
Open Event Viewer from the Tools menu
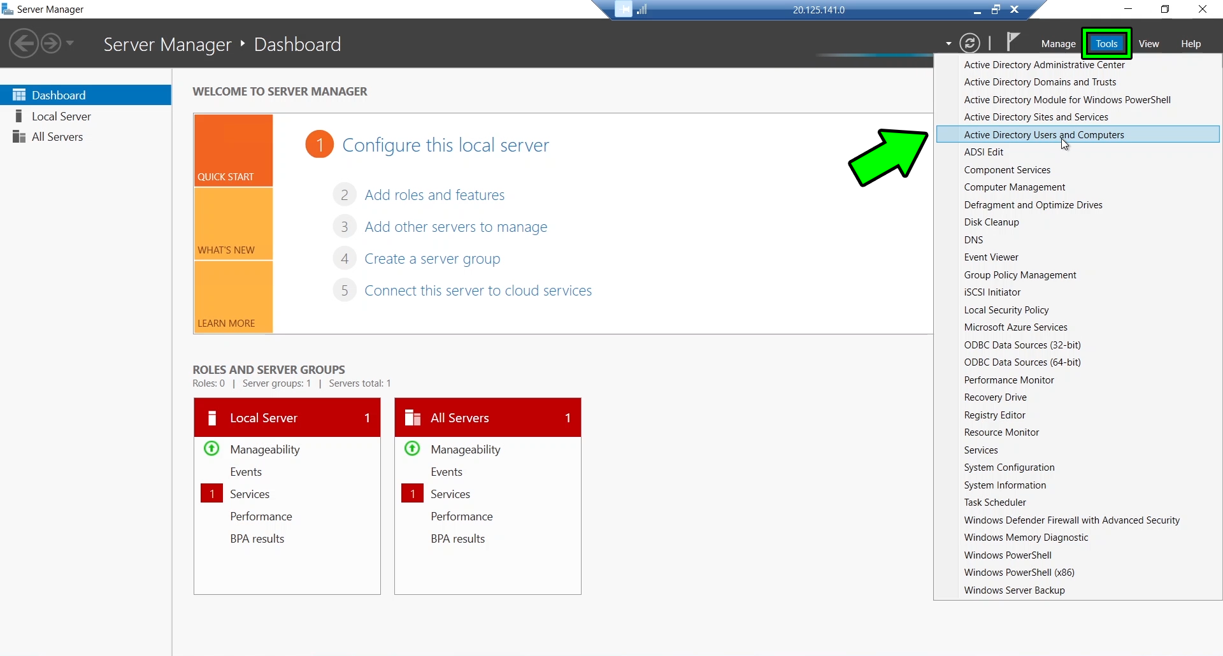tap(991, 257)
